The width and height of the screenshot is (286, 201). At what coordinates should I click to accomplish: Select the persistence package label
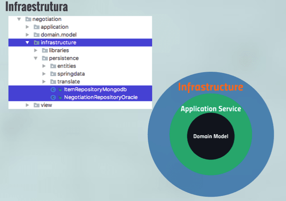point(64,58)
